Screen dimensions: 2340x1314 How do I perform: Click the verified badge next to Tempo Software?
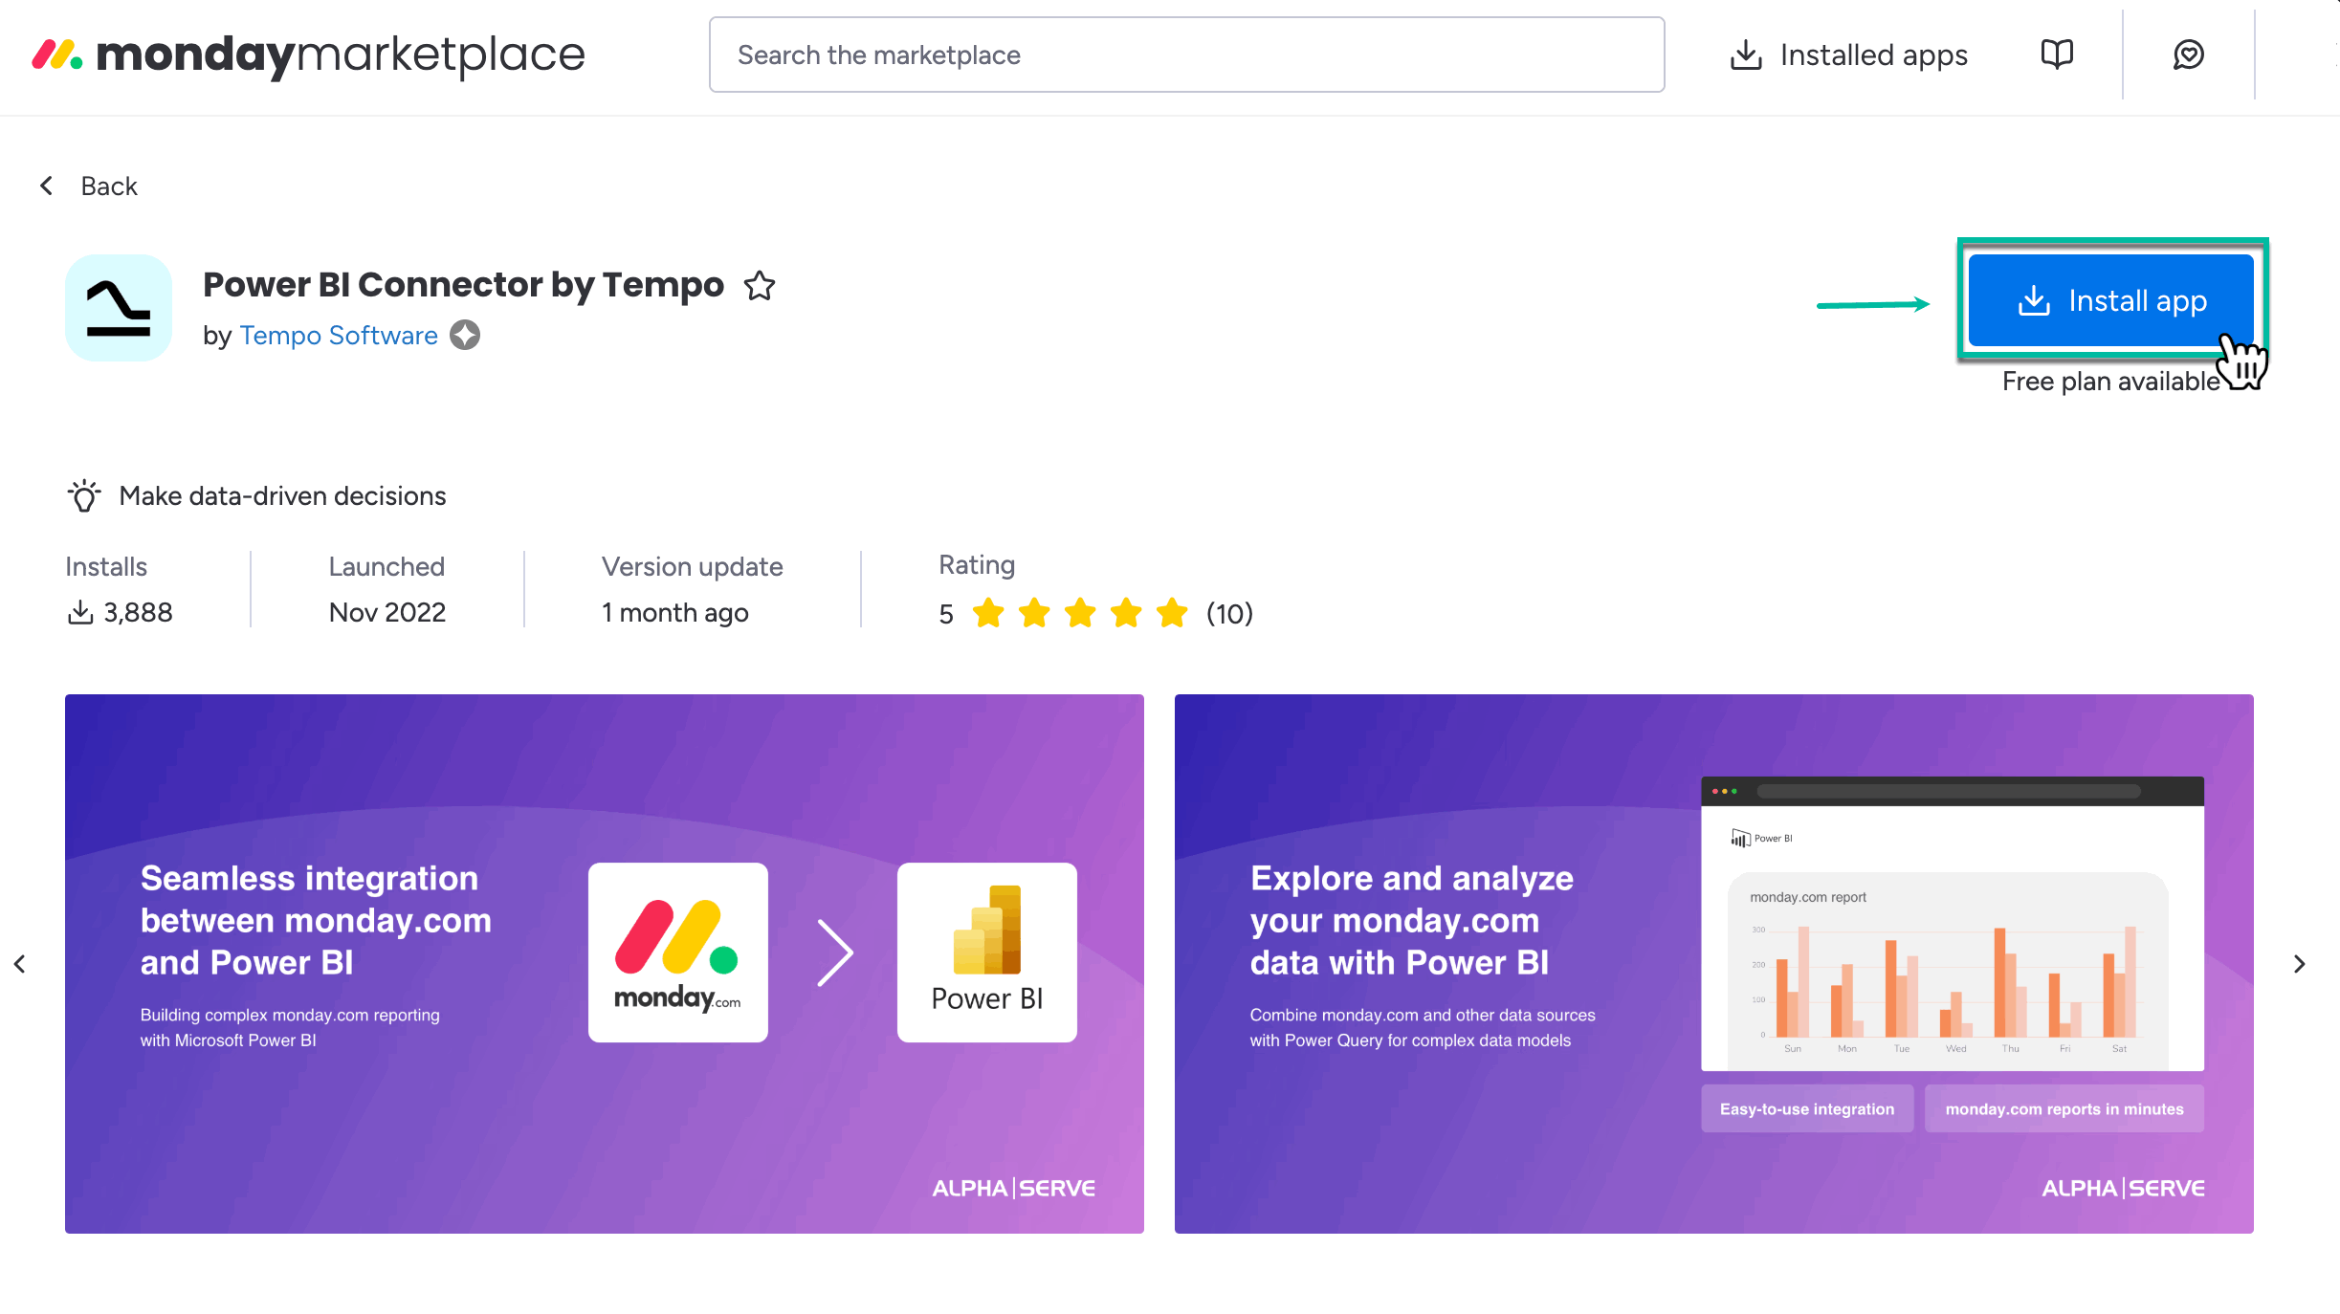pyautogui.click(x=465, y=336)
